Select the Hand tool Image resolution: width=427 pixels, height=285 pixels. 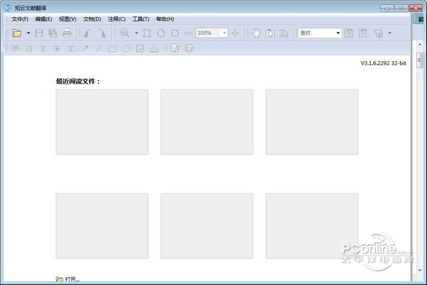click(x=256, y=33)
